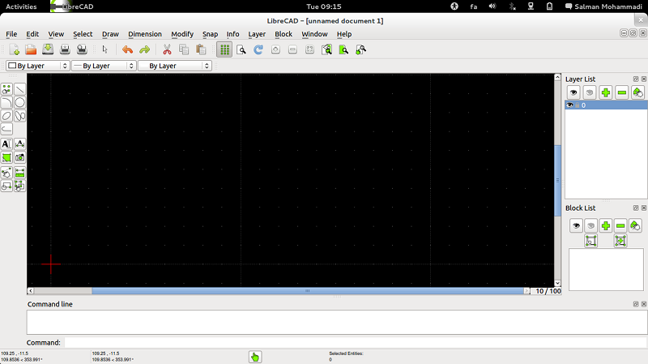This screenshot has width=648, height=364.
Task: Open the Modify menu
Action: click(x=181, y=34)
